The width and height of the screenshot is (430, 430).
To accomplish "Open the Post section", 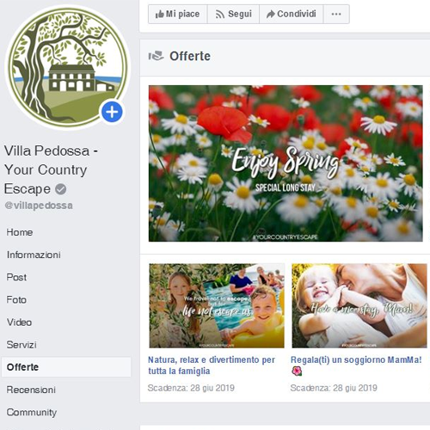I will [x=16, y=277].
